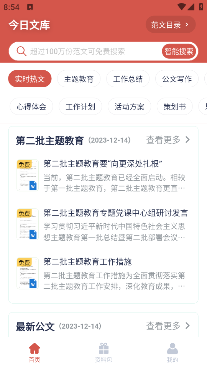Image resolution: width=207 pixels, height=369 pixels.
Task: Select the 公文写作 category chip
Action: (177, 79)
